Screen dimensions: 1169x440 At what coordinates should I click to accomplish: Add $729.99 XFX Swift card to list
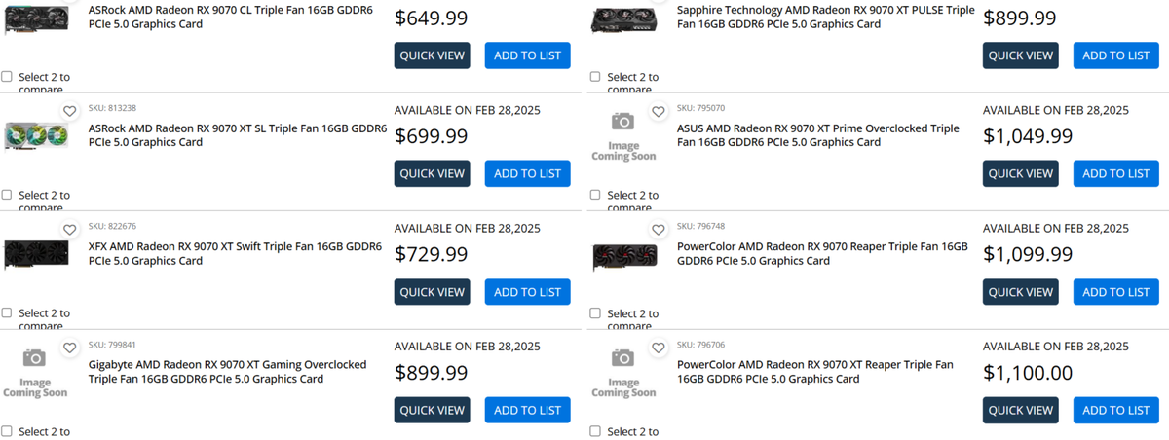pyautogui.click(x=527, y=292)
